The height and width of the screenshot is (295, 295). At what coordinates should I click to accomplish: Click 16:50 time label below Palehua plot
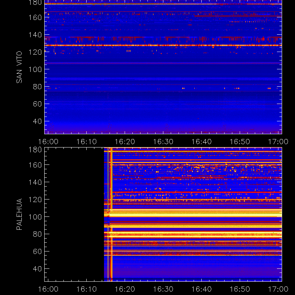[240, 289]
